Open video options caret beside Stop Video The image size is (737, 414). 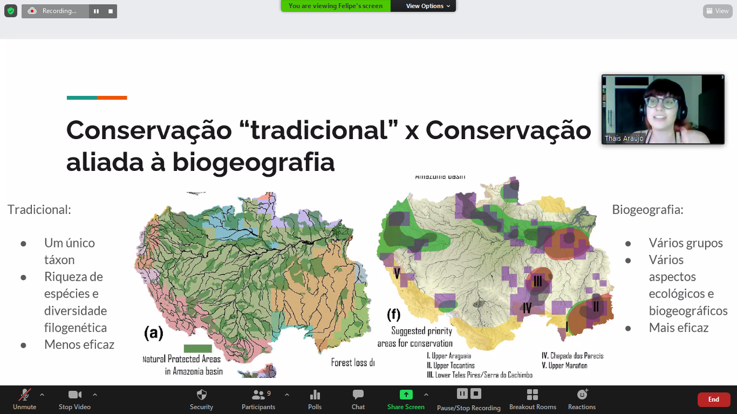pos(95,395)
